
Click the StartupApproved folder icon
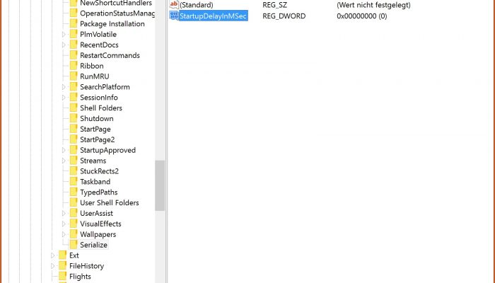(74, 150)
